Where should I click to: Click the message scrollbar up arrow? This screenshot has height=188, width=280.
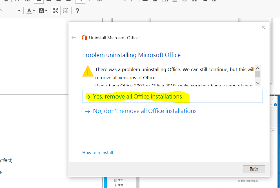257,68
